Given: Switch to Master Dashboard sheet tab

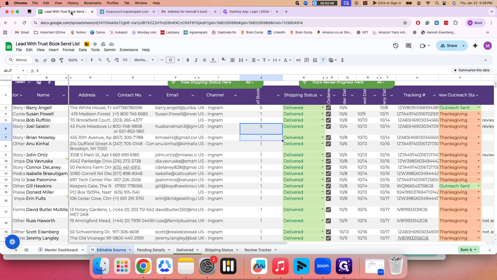Looking at the screenshot, I should (x=61, y=250).
